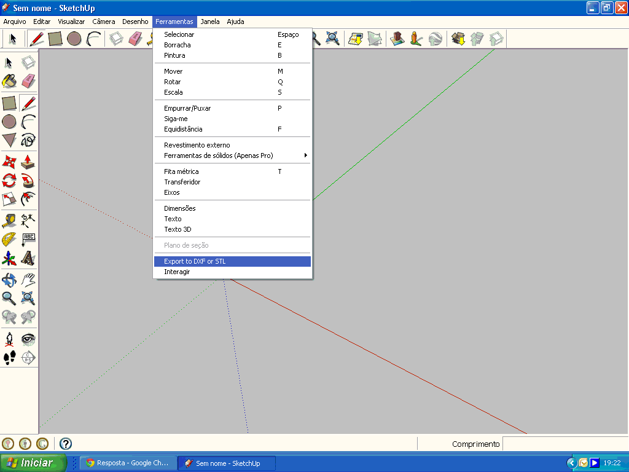This screenshot has width=629, height=472.
Task: Expand hidden system tray icons arrow
Action: coord(572,463)
